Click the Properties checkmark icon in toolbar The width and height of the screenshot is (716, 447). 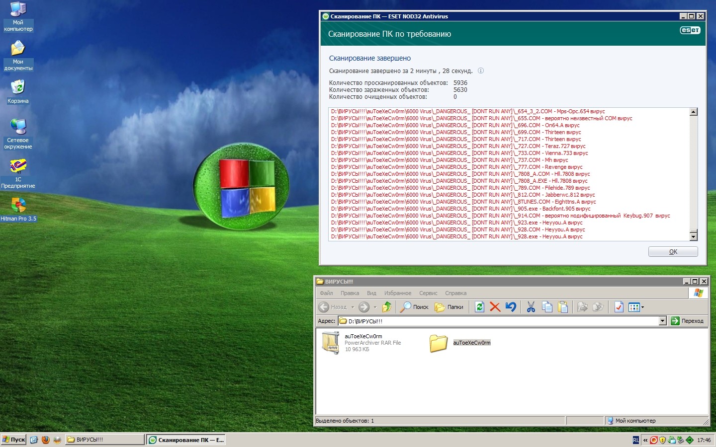point(619,307)
